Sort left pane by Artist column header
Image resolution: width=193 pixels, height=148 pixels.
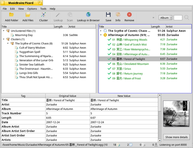(x=82, y=27)
